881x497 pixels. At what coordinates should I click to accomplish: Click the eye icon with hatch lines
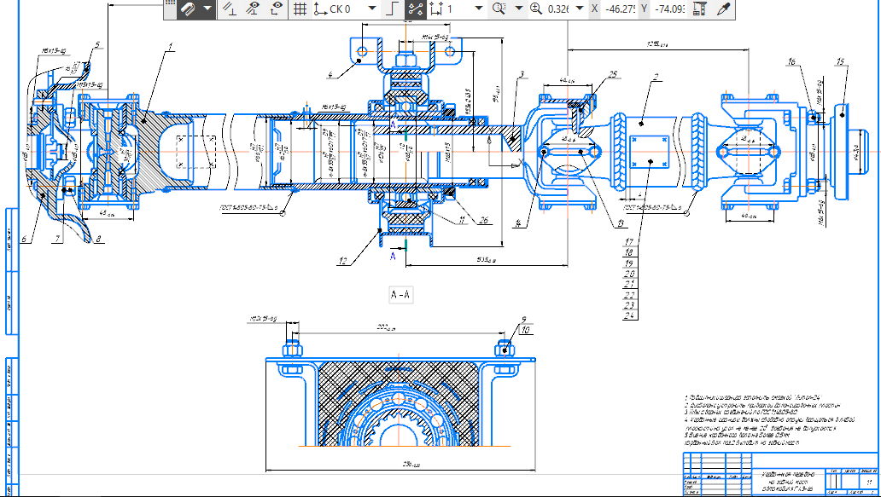pyautogui.click(x=254, y=9)
